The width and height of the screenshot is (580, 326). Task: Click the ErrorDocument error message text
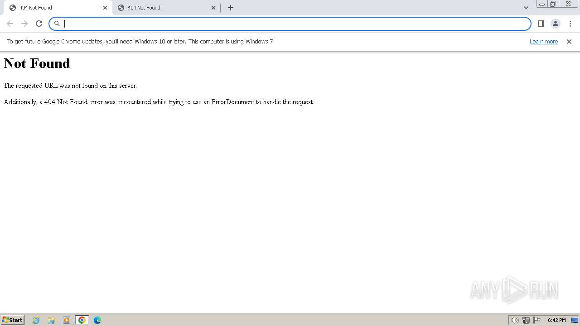coord(159,102)
